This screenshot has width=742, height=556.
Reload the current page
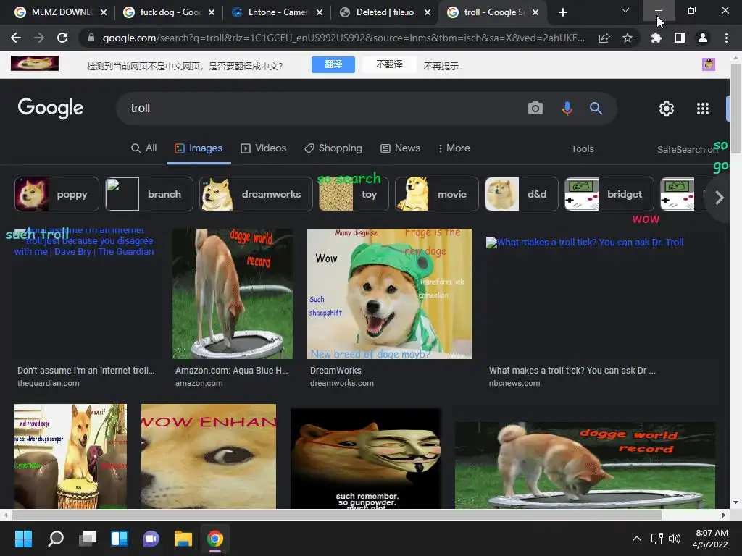click(x=62, y=38)
